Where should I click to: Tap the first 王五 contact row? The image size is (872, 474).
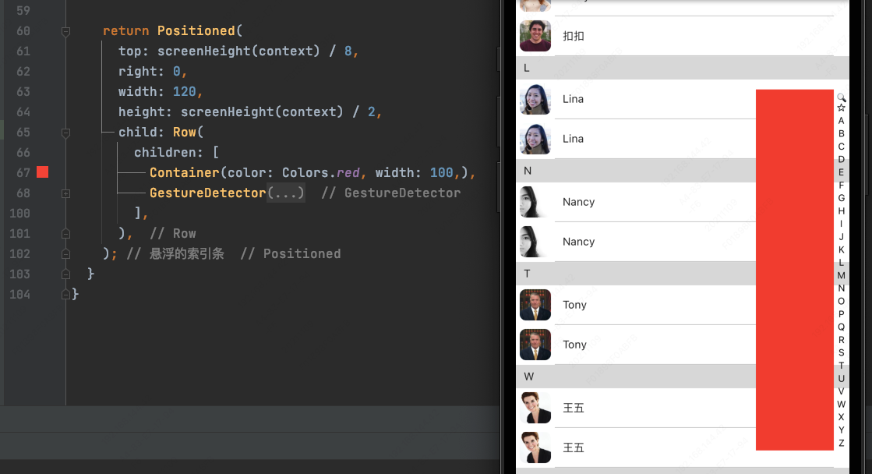[x=639, y=408]
